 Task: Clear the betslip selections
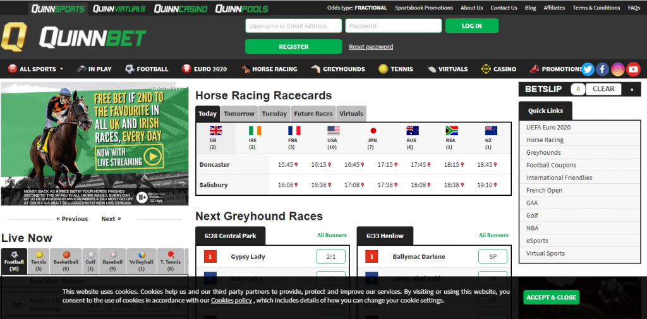click(x=603, y=89)
